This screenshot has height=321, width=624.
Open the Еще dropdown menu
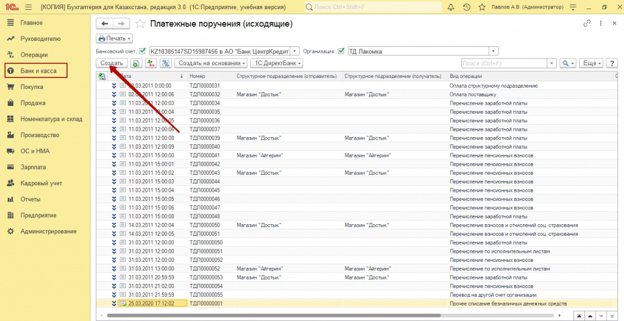[592, 63]
